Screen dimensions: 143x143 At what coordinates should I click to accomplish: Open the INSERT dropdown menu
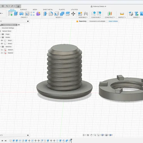136,17
